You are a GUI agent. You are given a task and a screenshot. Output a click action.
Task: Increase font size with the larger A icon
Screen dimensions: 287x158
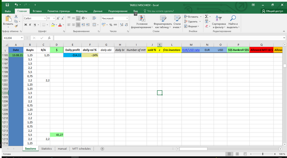click(58, 18)
